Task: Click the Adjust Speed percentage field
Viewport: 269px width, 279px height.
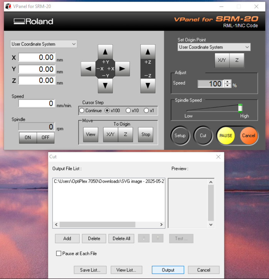Action: [211, 84]
